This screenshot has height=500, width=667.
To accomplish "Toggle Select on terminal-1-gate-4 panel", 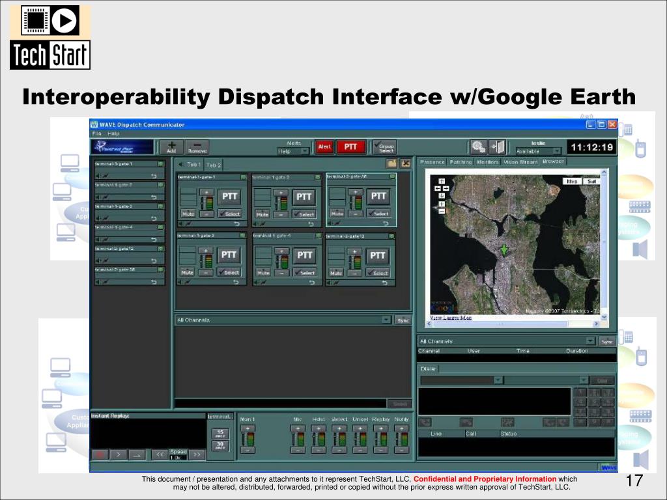I will [305, 273].
